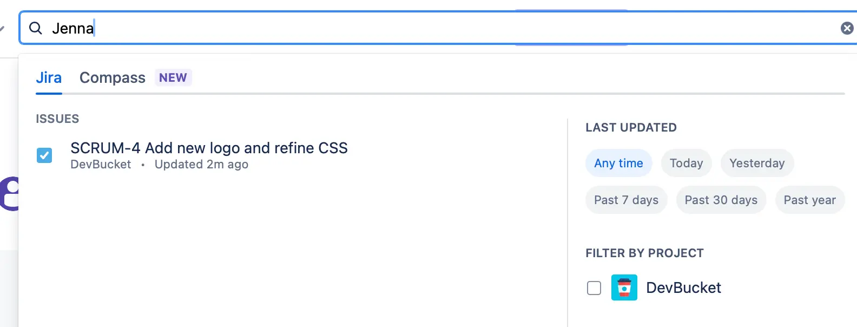The width and height of the screenshot is (857, 327).
Task: Apply the Past year filter
Action: [x=809, y=200]
